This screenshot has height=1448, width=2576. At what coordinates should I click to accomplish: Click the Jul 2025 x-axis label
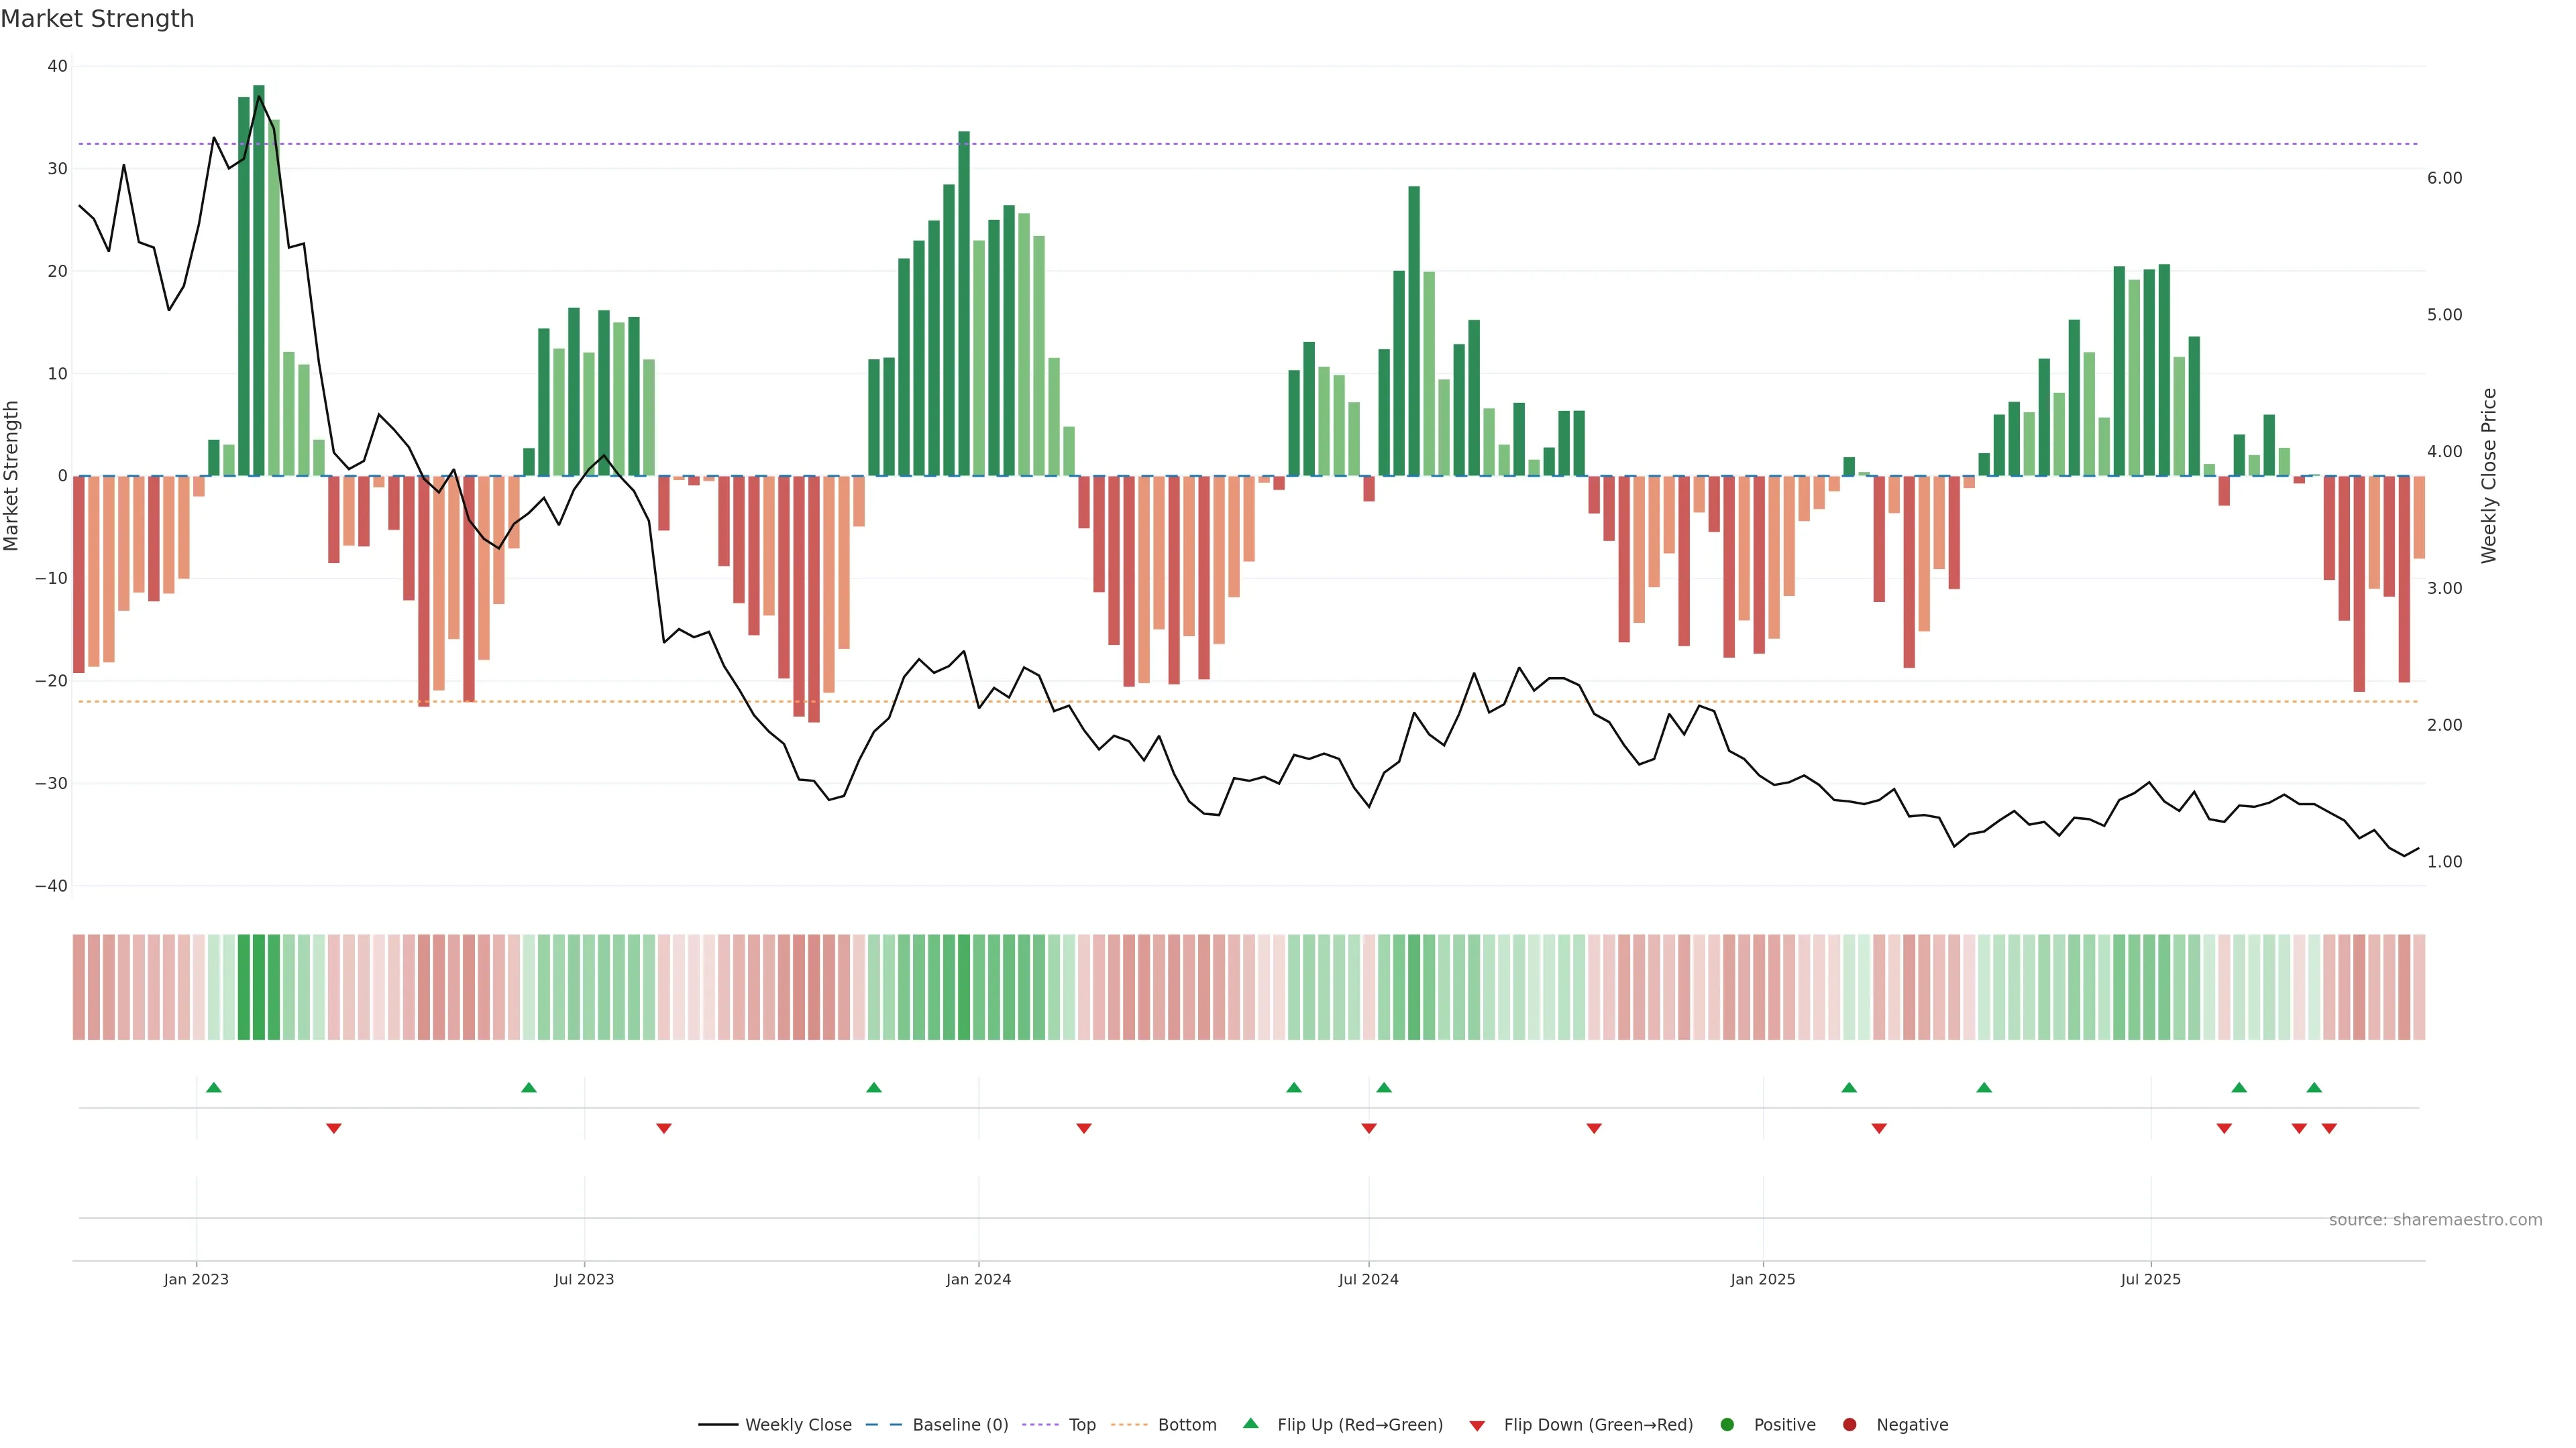click(2150, 1279)
